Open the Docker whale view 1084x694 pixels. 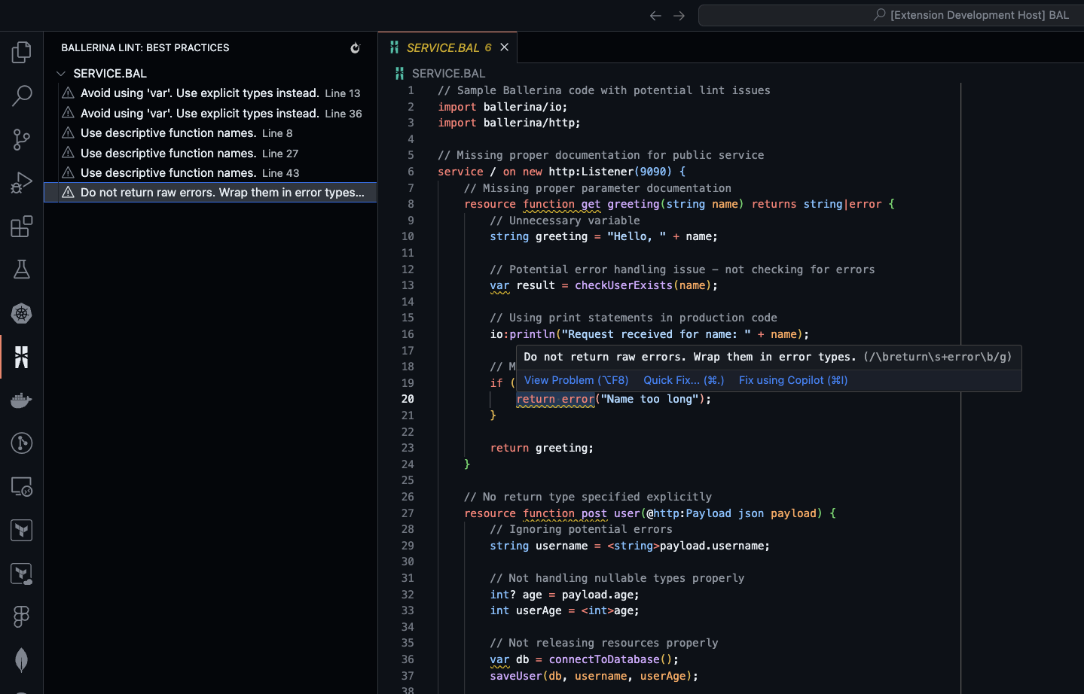tap(22, 400)
